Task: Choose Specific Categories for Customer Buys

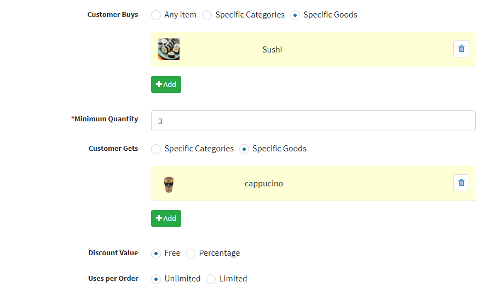Action: click(x=207, y=15)
